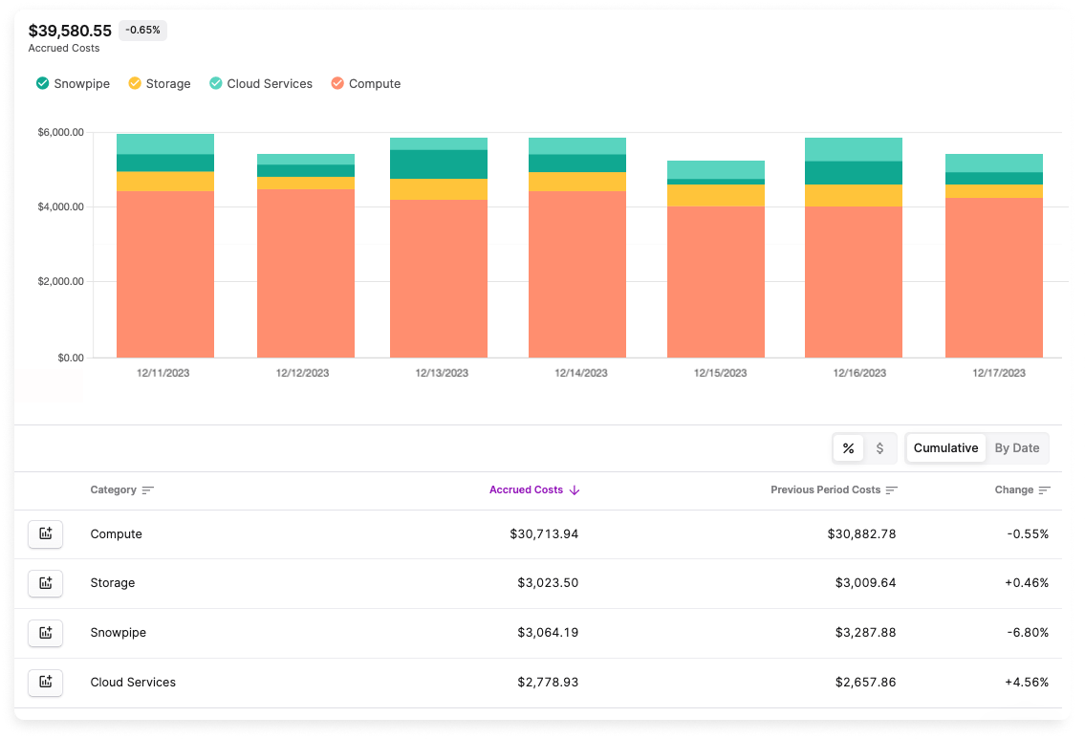
Task: Click the add-to-chart icon beside Storage
Action: tap(45, 583)
